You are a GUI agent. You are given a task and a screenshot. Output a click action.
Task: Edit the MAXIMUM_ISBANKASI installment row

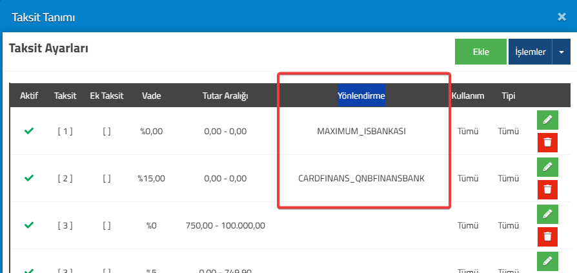click(x=547, y=120)
